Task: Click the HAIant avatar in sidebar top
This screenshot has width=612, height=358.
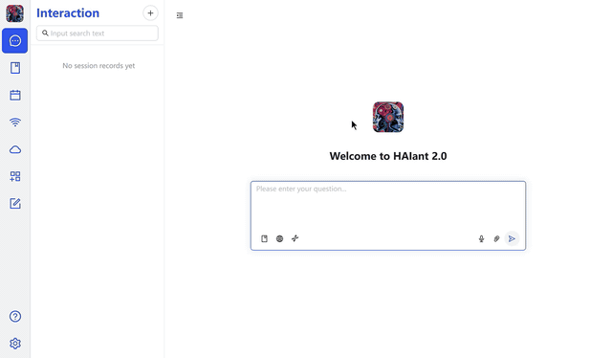Action: pos(15,13)
